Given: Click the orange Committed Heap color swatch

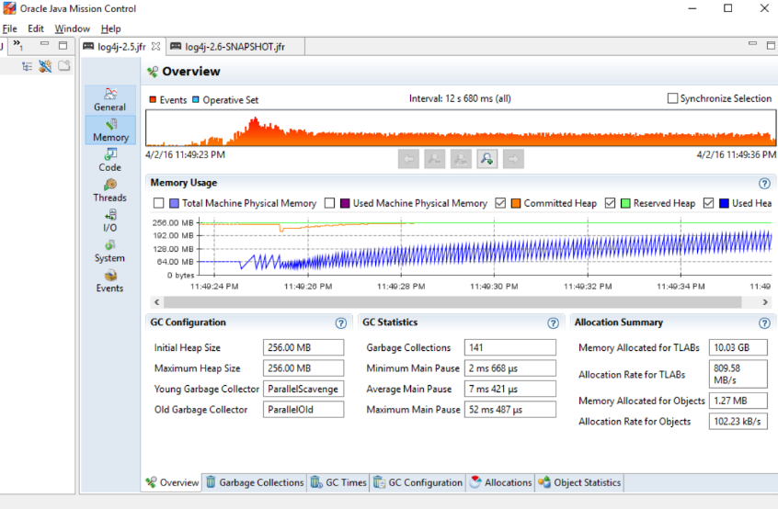Looking at the screenshot, I should click(x=516, y=203).
